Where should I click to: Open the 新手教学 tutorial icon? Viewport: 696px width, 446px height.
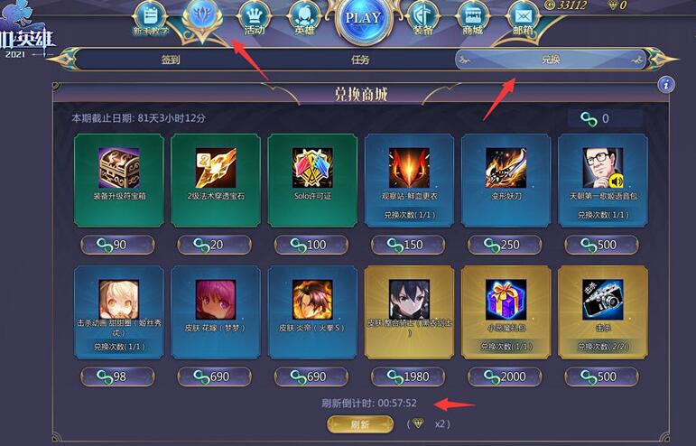(x=151, y=19)
